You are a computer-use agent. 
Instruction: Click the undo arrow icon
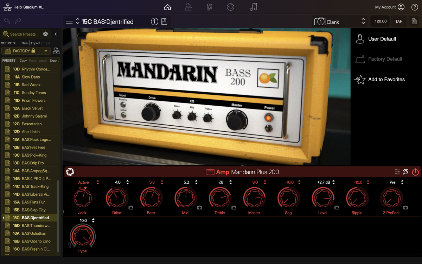[x=7, y=21]
